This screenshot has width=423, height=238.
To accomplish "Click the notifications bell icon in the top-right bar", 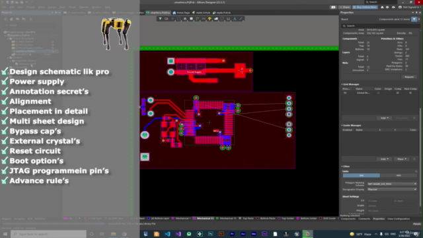I will (393, 7).
